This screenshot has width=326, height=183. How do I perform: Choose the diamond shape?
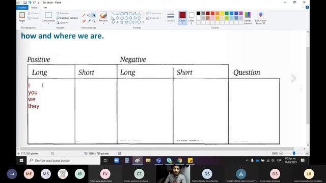coord(118,18)
